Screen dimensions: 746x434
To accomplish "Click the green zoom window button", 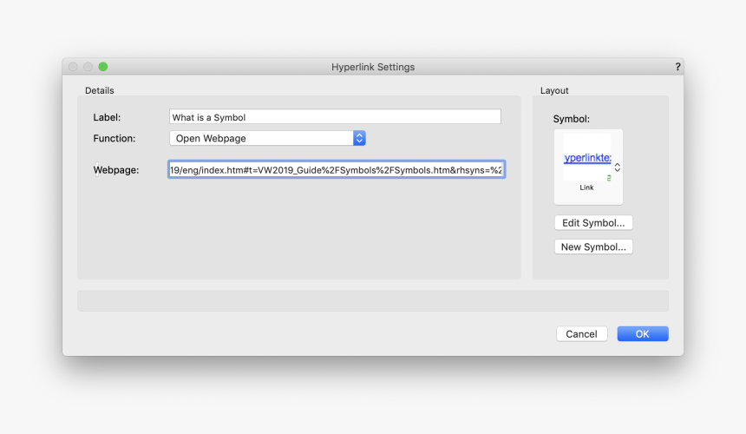I will (102, 67).
